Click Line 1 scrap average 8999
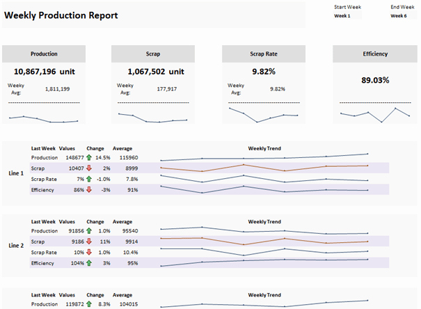The image size is (421, 309). coord(132,168)
